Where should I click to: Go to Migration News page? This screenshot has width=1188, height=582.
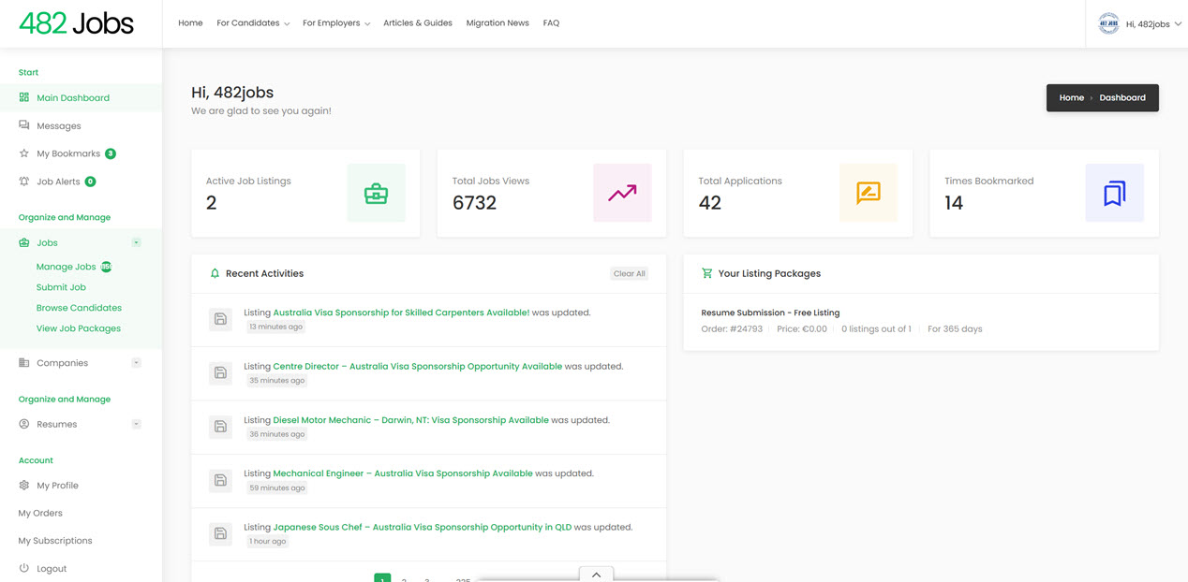(497, 23)
